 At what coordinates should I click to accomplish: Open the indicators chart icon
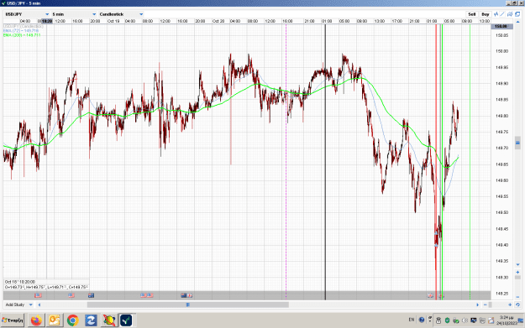[x=496, y=14]
